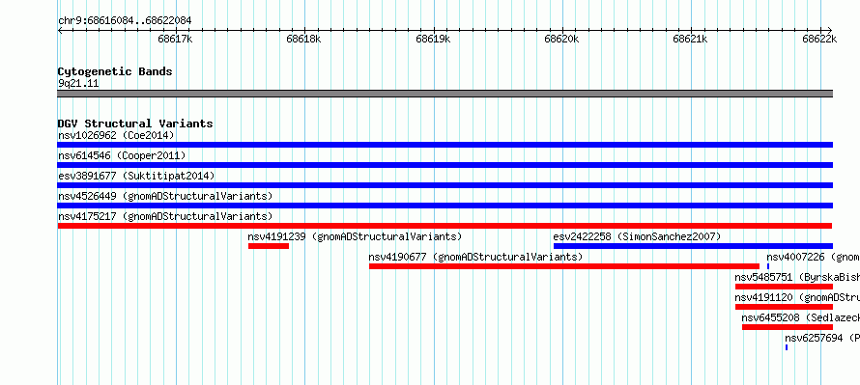
Task: Select the nsv614546 (Cooper2011) blue bar
Action: point(444,165)
